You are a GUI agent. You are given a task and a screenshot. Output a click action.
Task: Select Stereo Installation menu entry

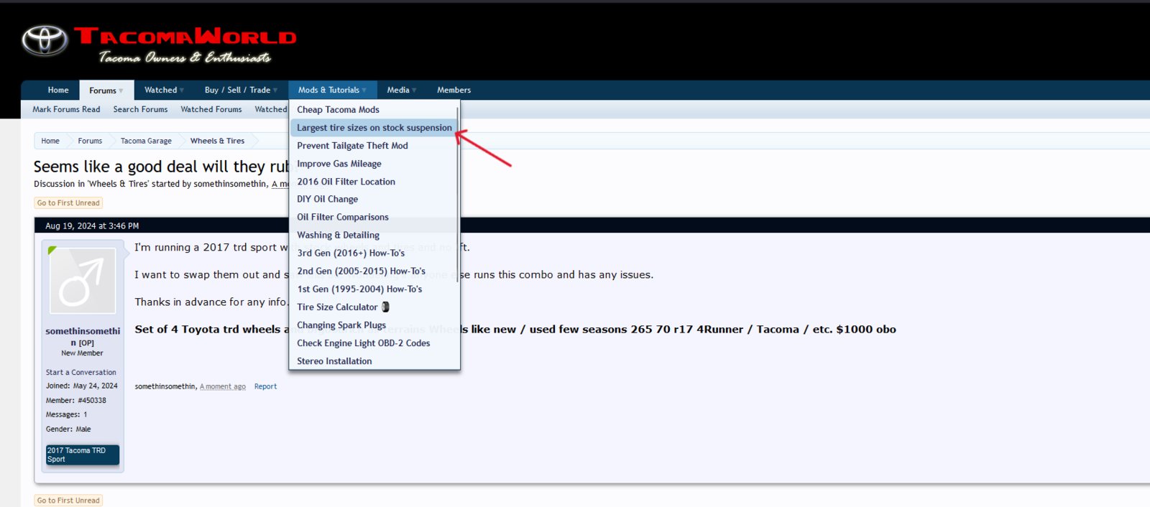coord(334,361)
